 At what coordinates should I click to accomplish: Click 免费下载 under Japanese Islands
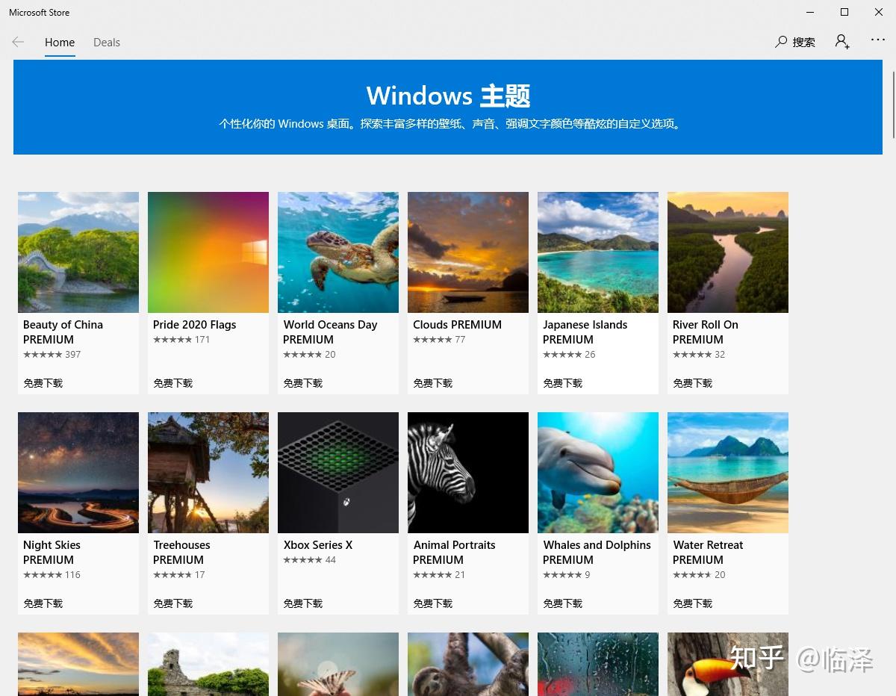pyautogui.click(x=563, y=383)
